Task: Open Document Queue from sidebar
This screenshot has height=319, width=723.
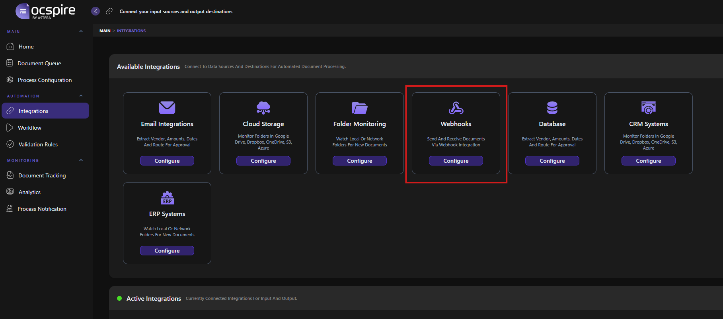Action: (39, 63)
